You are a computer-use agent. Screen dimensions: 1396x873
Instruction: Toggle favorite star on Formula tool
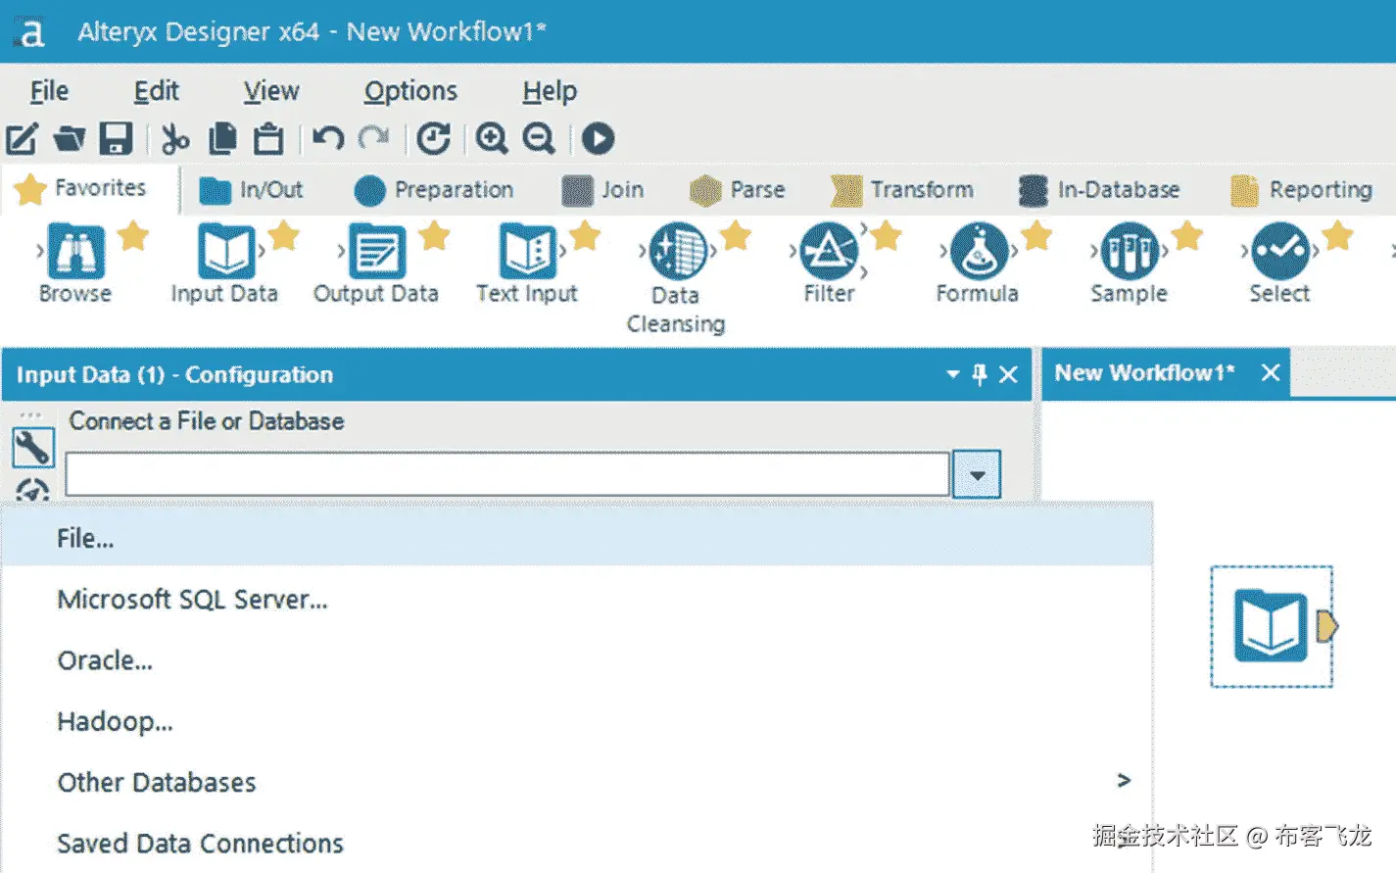point(1036,236)
